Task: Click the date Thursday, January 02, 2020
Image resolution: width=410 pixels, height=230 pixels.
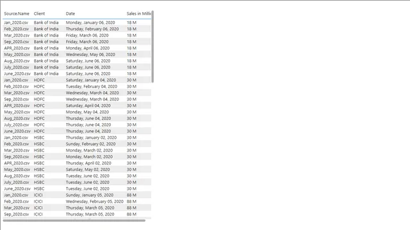Action: (x=91, y=137)
